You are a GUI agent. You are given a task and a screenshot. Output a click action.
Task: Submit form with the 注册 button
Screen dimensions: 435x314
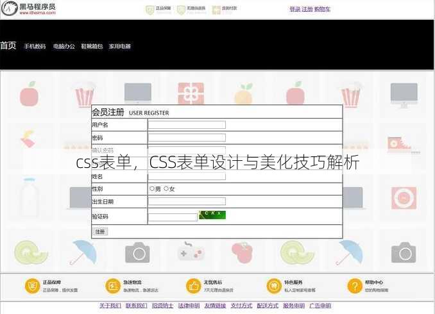click(100, 231)
